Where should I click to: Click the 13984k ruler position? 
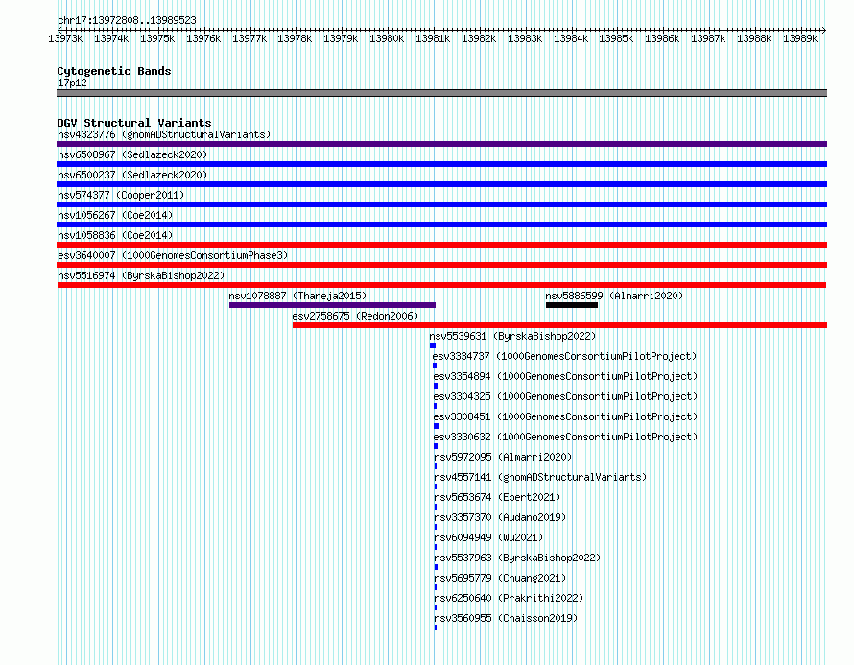point(571,38)
